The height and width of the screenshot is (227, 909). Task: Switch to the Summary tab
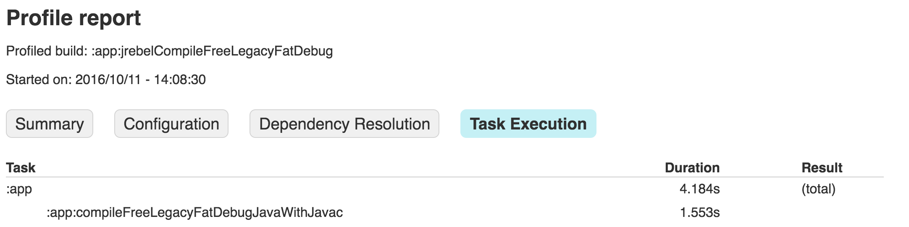tap(50, 124)
